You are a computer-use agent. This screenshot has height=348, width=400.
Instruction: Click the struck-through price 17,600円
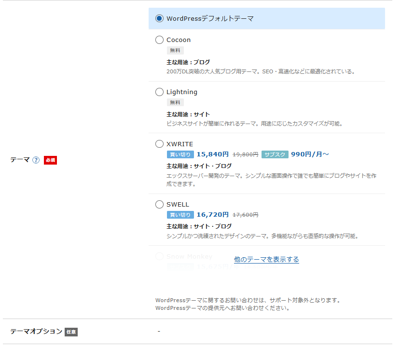pos(246,215)
